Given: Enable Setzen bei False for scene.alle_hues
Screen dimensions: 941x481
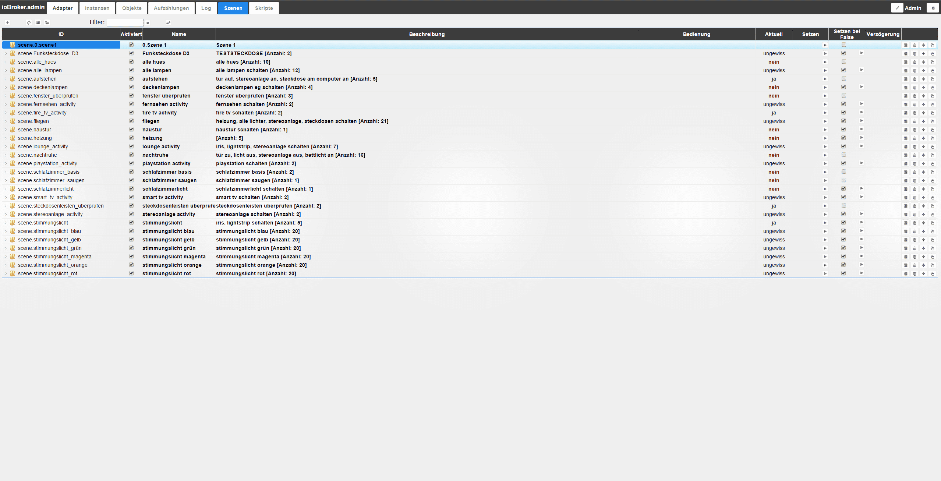Looking at the screenshot, I should [x=844, y=62].
